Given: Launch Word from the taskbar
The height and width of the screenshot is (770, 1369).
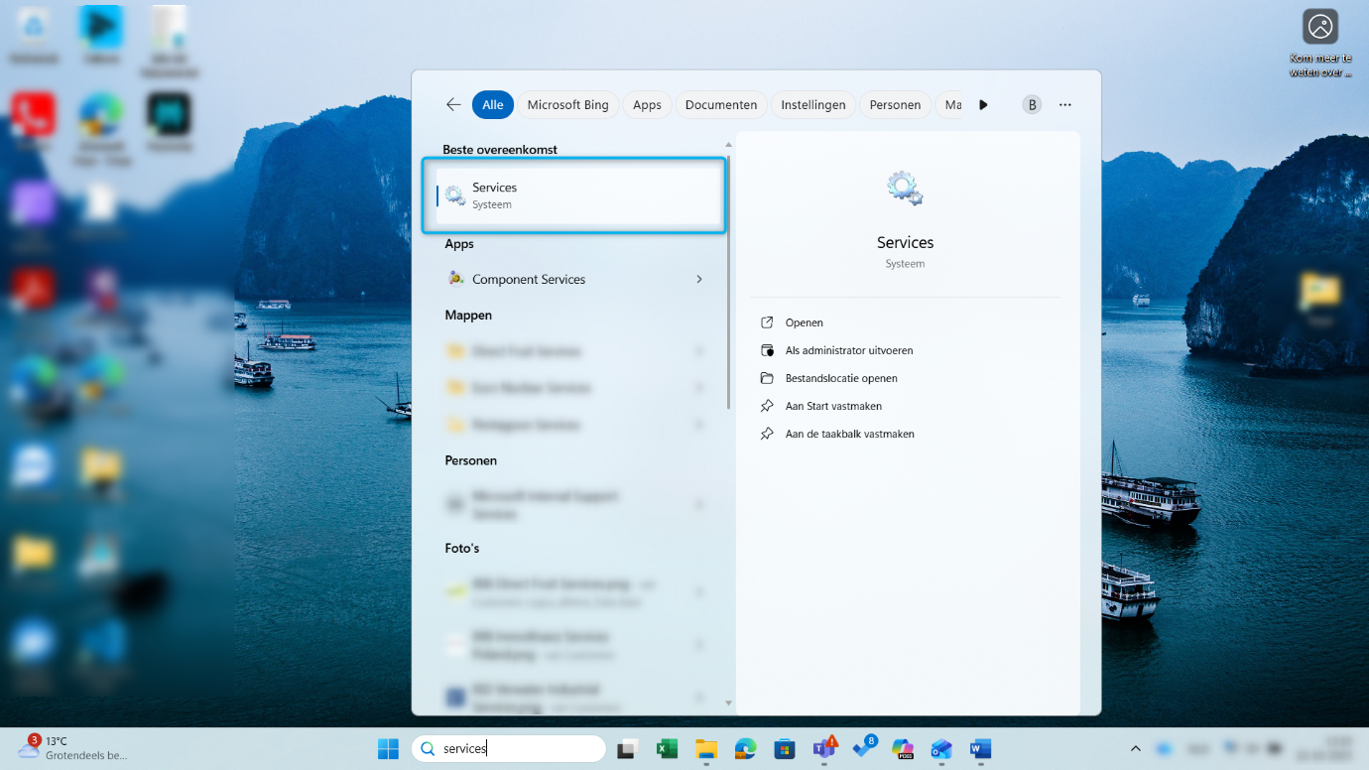Looking at the screenshot, I should pos(980,749).
